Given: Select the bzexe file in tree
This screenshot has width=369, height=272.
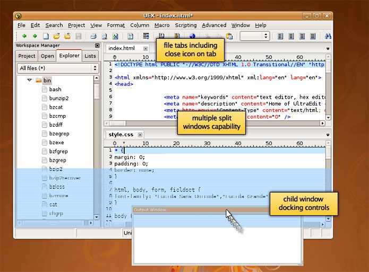Looking at the screenshot, I should tap(56, 143).
